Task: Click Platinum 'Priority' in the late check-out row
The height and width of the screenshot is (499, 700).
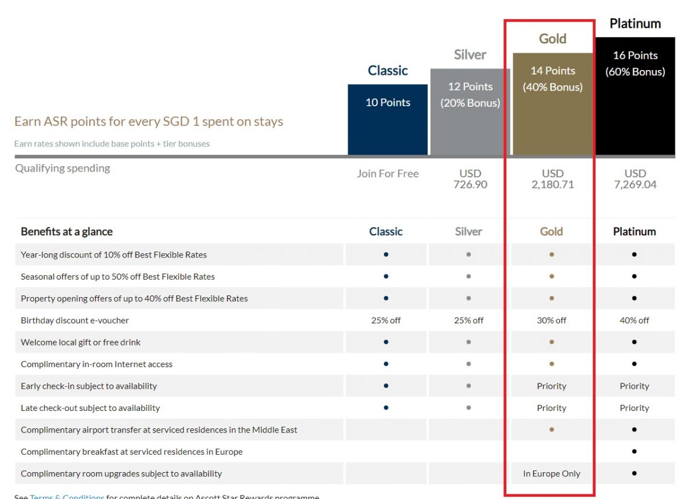Action: pyautogui.click(x=635, y=408)
